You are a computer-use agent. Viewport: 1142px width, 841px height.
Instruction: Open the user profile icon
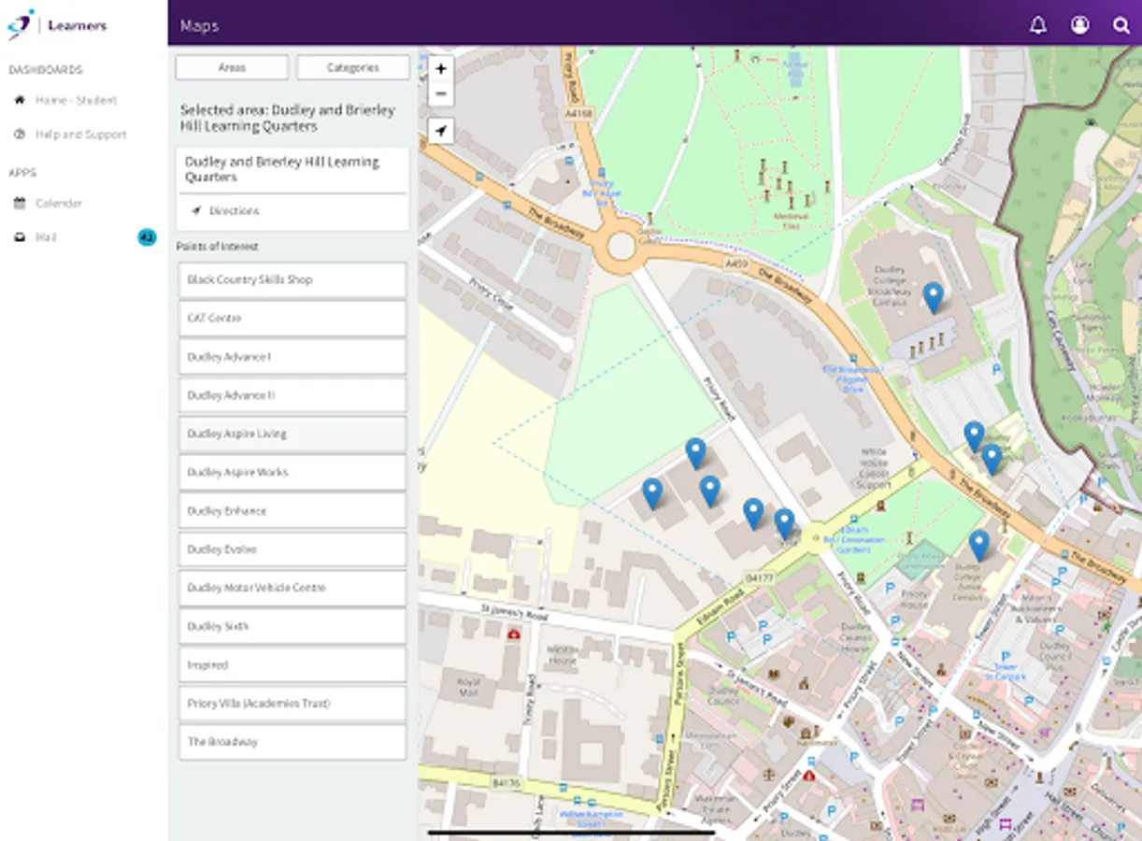(x=1080, y=25)
